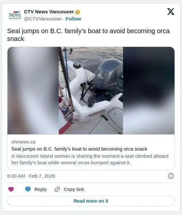Open the boat motor preview image
Viewport: 182px width, 215px height.
coord(91,90)
